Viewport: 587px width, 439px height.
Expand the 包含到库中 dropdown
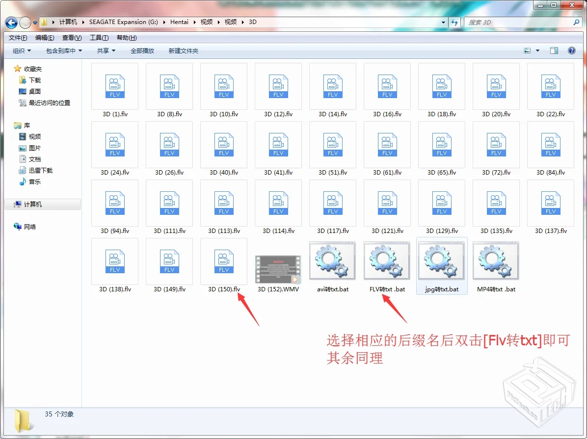(x=64, y=51)
